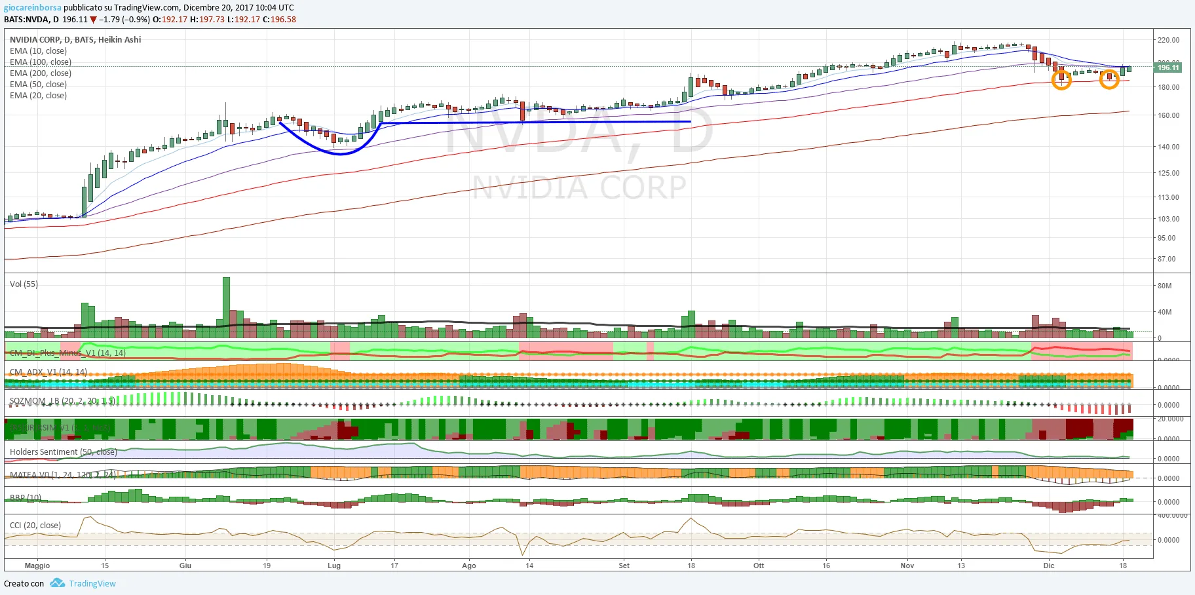Click the BBP (10) indicator label

click(x=26, y=497)
